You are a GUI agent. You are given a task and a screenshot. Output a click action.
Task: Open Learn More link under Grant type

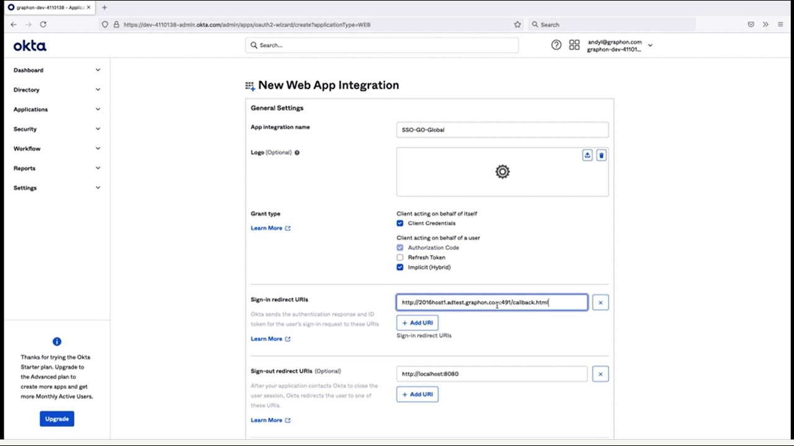pyautogui.click(x=270, y=228)
